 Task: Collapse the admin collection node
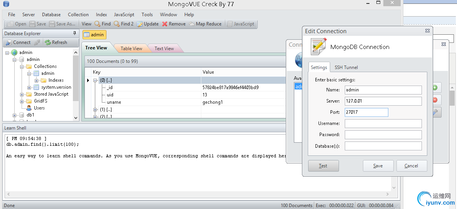point(29,73)
